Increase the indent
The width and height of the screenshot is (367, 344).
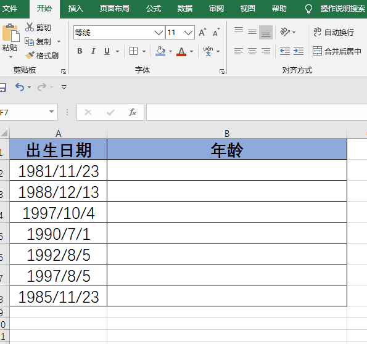[299, 51]
